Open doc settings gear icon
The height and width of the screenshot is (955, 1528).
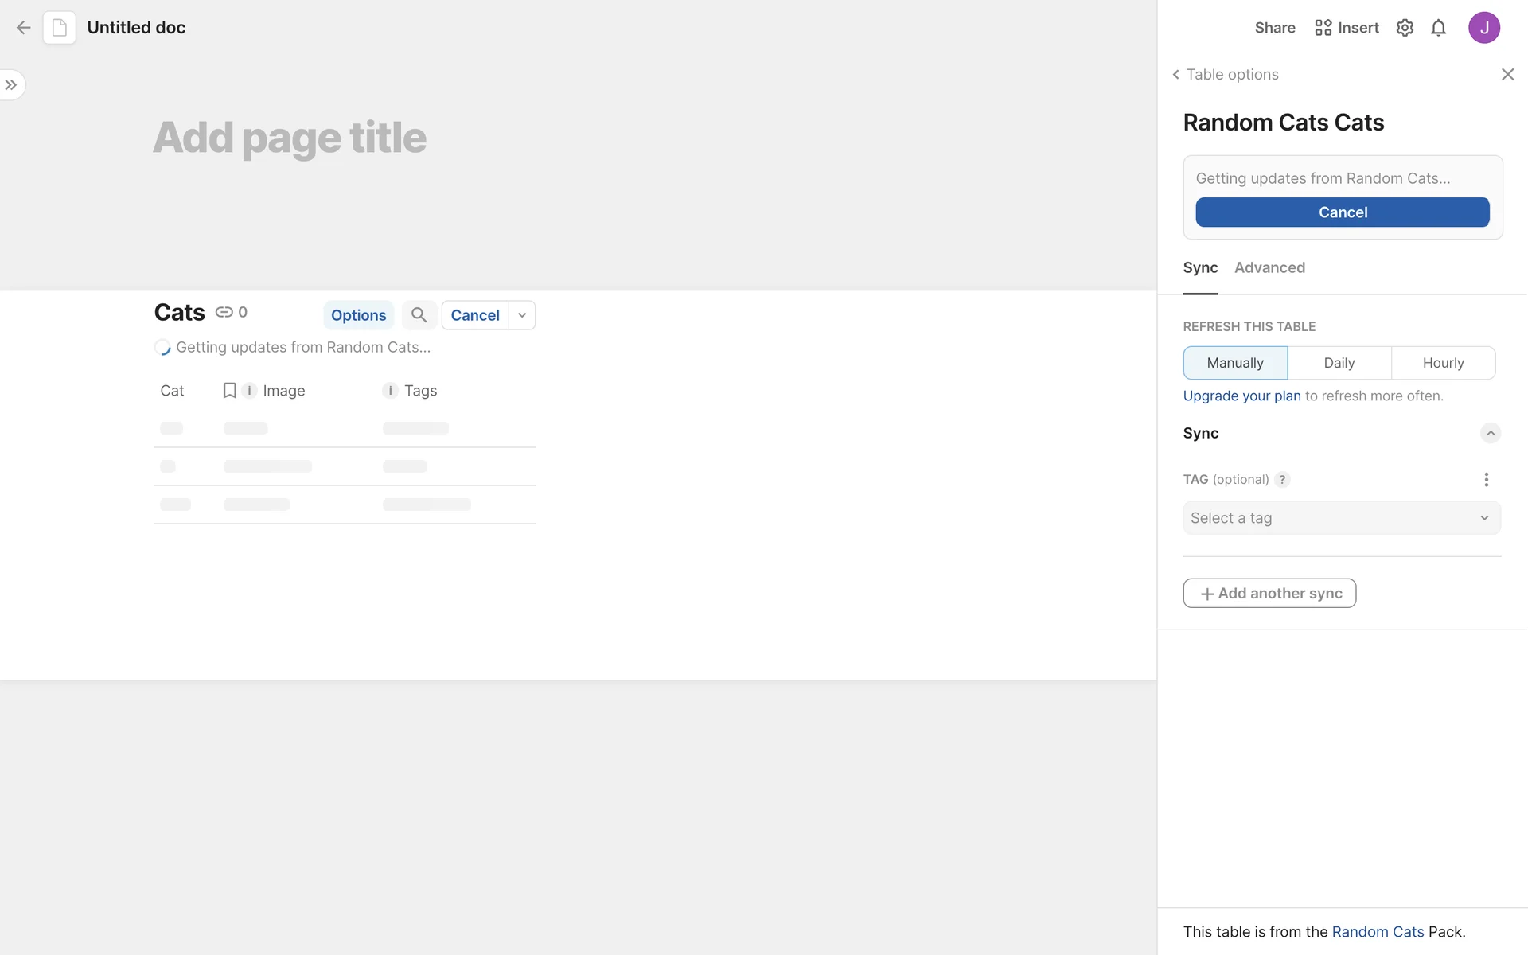1405,28
